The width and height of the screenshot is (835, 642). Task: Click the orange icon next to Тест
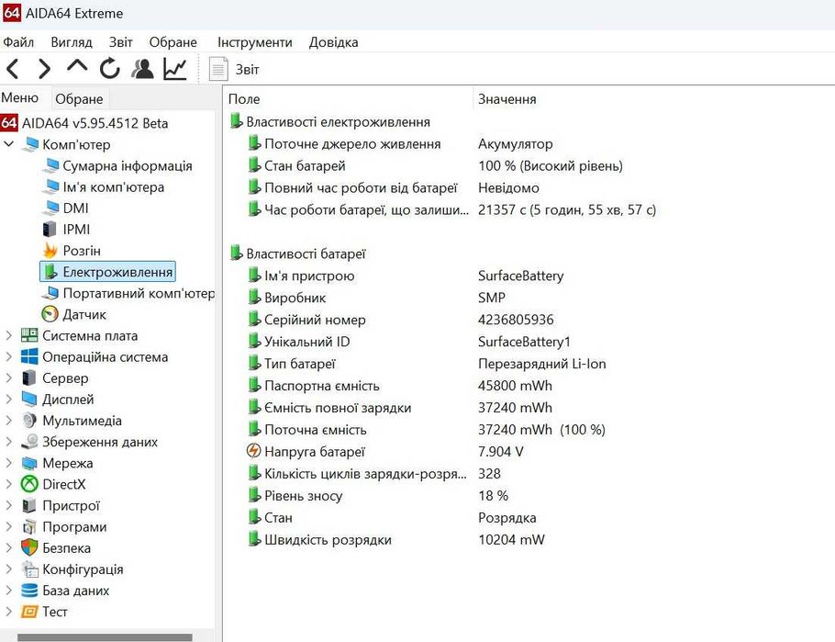29,612
